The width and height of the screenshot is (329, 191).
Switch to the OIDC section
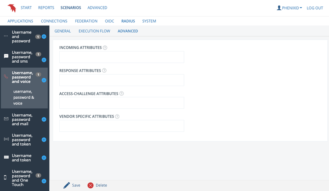click(x=109, y=21)
